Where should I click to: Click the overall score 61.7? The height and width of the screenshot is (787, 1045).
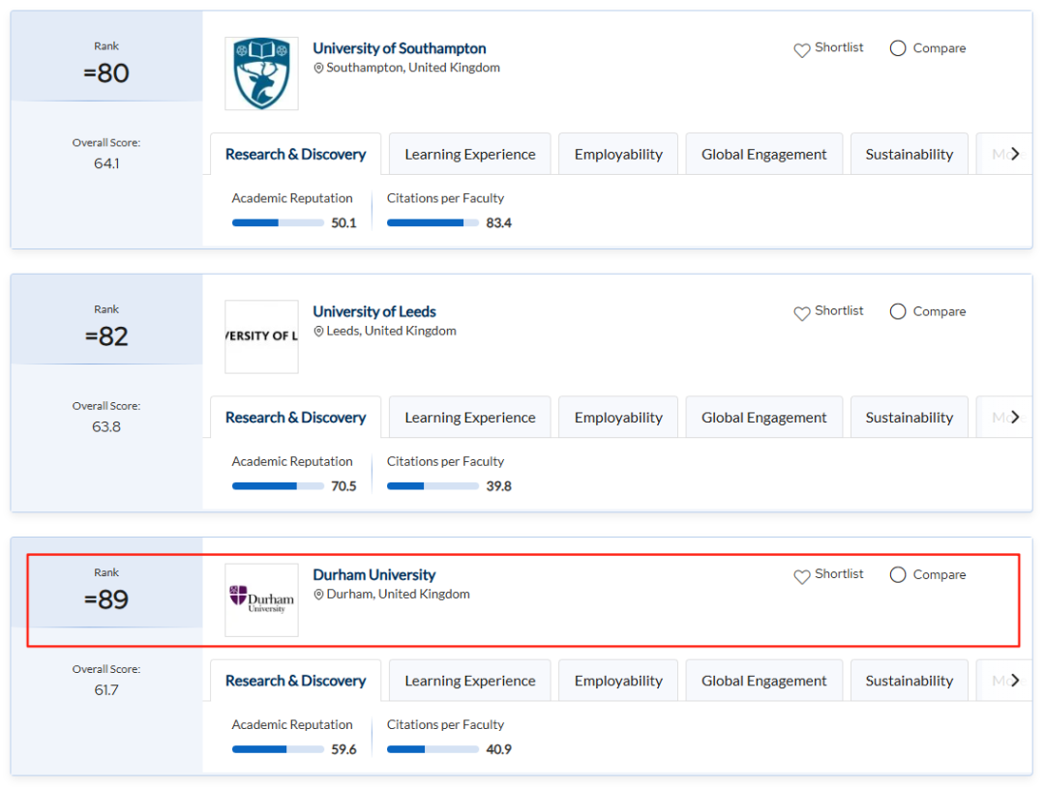coord(106,689)
